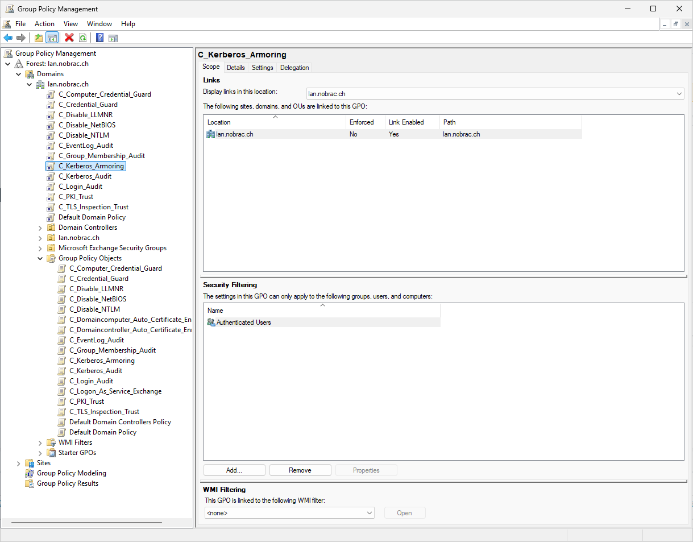693x542 pixels.
Task: Click the Remove button in Security Filtering
Action: pos(300,470)
